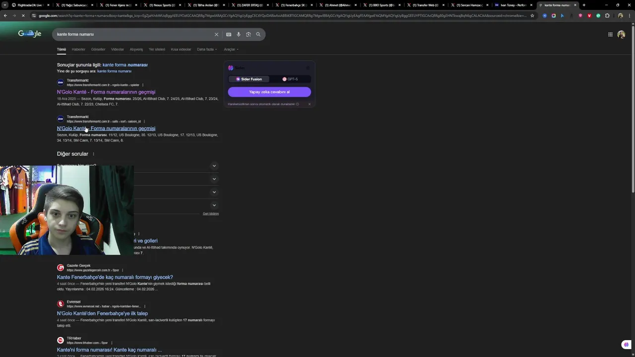Switch to Görseller tab
635x357 pixels.
[x=98, y=49]
